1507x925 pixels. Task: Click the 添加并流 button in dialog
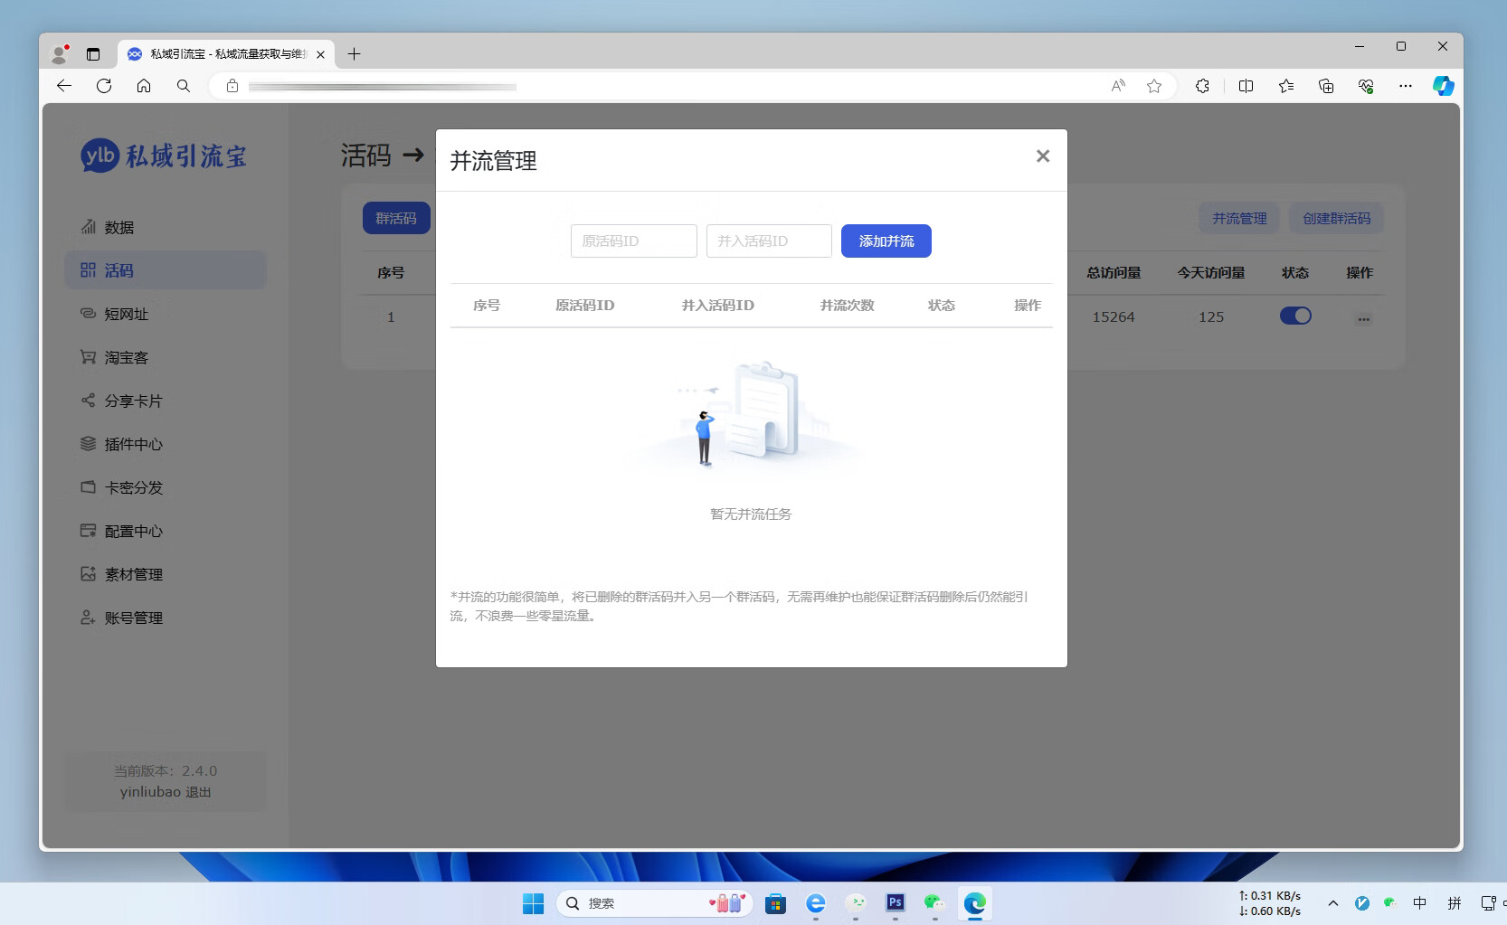click(x=886, y=241)
